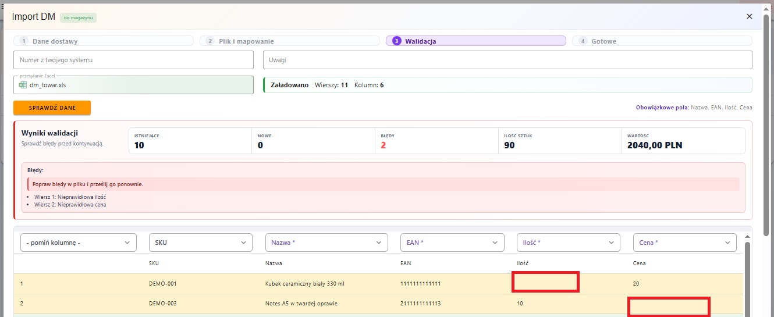The width and height of the screenshot is (774, 317).
Task: Click the 'Wyniki walidacji' heading
Action: 49,133
